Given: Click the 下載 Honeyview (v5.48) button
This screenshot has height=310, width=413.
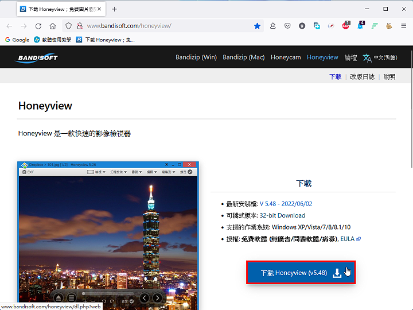Looking at the screenshot, I should click(x=301, y=273).
